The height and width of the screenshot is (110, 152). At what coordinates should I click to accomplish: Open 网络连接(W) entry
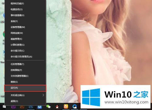click(x=25, y=33)
